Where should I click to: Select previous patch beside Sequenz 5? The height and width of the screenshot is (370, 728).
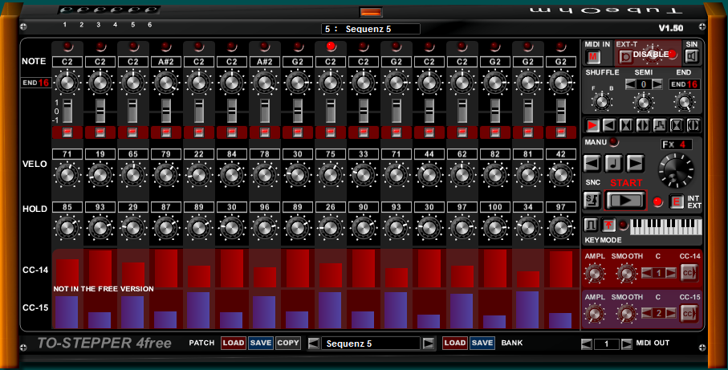click(x=313, y=344)
